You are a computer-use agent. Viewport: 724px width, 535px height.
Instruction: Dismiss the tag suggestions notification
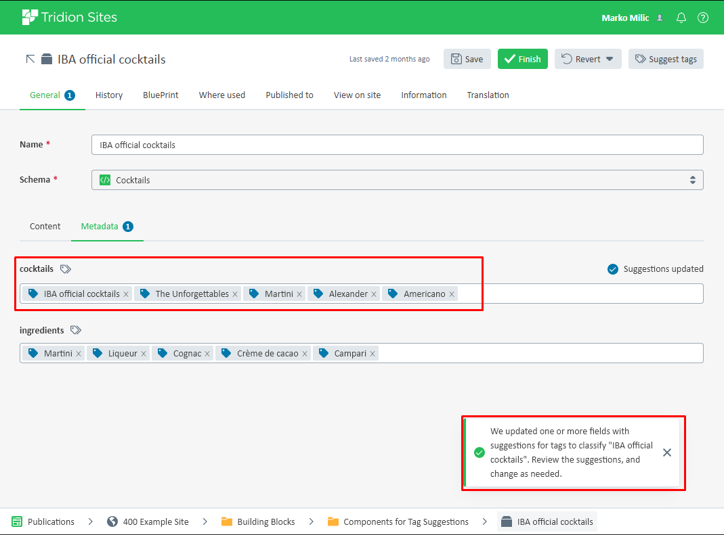(666, 452)
